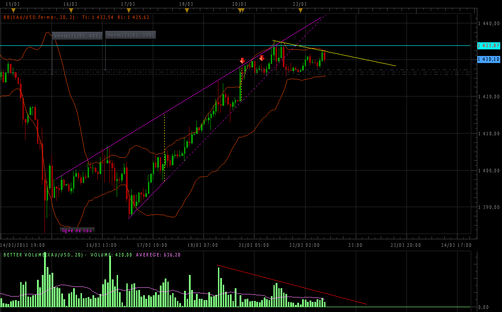Image resolution: width=502 pixels, height=312 pixels.
Task: Select the date marker triangle under 18/03
Action: pyautogui.click(x=187, y=11)
